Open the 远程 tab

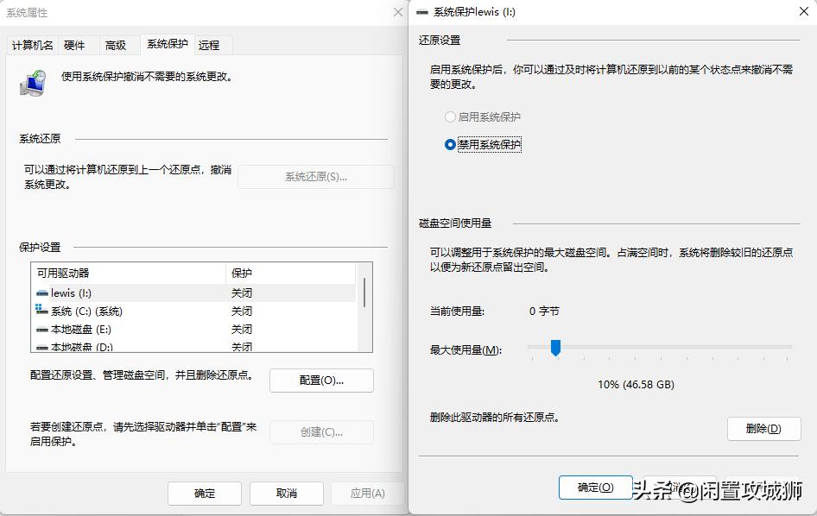208,45
